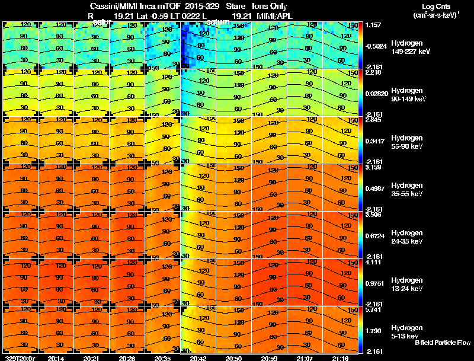Viewport: 474px width, 361px height.
Task: Click the colorbar midpoint value 1.790
Action: pyautogui.click(x=373, y=331)
